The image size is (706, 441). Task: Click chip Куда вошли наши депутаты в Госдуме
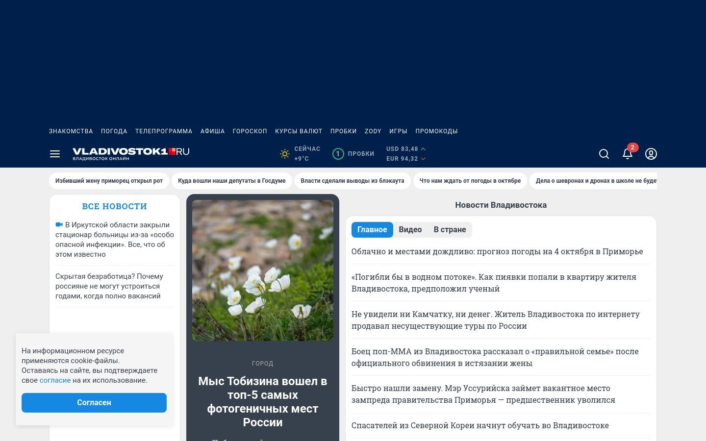pyautogui.click(x=232, y=181)
